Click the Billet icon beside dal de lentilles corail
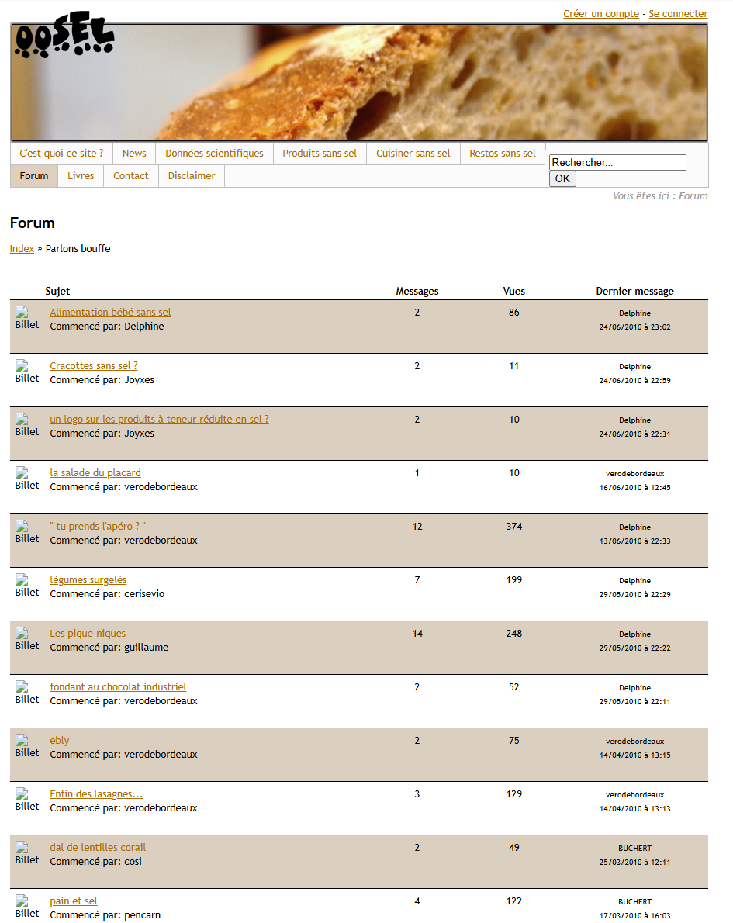The height and width of the screenshot is (923, 733). tap(26, 853)
